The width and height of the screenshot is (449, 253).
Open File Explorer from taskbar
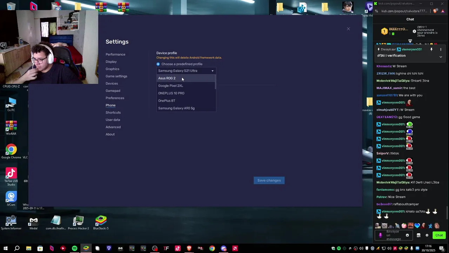(29, 248)
